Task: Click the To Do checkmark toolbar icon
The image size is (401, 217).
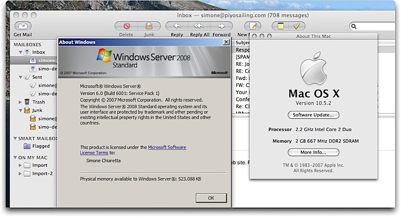Action: (297, 26)
